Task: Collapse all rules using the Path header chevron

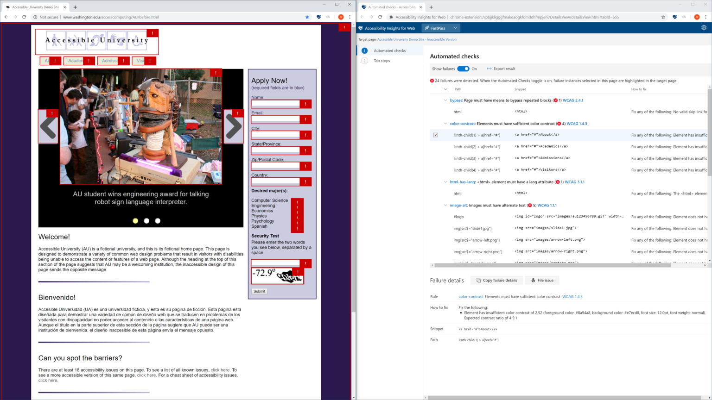Action: tap(445, 89)
